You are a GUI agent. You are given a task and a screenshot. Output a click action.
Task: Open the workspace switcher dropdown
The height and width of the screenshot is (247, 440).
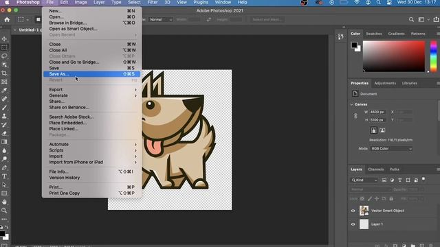[x=423, y=20]
